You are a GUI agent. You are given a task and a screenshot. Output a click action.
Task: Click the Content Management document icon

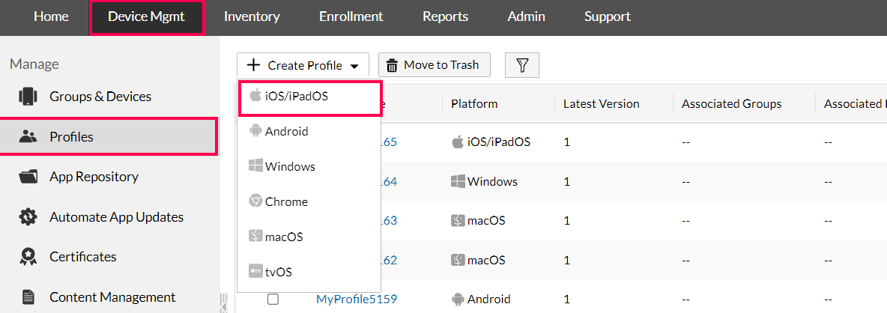pyautogui.click(x=28, y=297)
